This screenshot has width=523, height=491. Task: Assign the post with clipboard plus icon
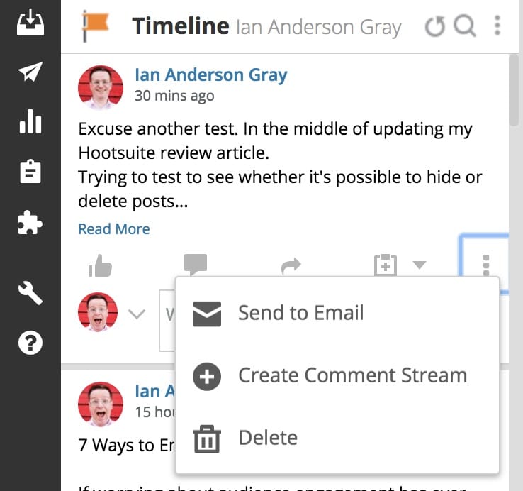[x=386, y=265]
